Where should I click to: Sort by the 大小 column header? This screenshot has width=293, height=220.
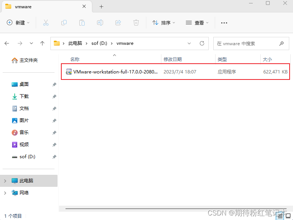tap(267, 60)
